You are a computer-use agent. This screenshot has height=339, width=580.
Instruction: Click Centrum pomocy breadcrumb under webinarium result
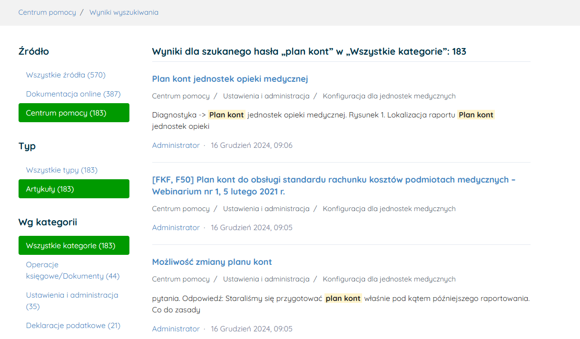coord(181,208)
